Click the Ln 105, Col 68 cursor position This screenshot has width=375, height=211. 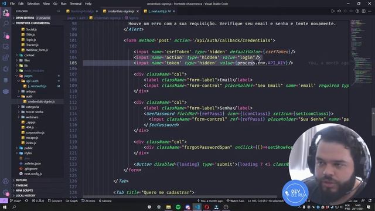point(265,200)
